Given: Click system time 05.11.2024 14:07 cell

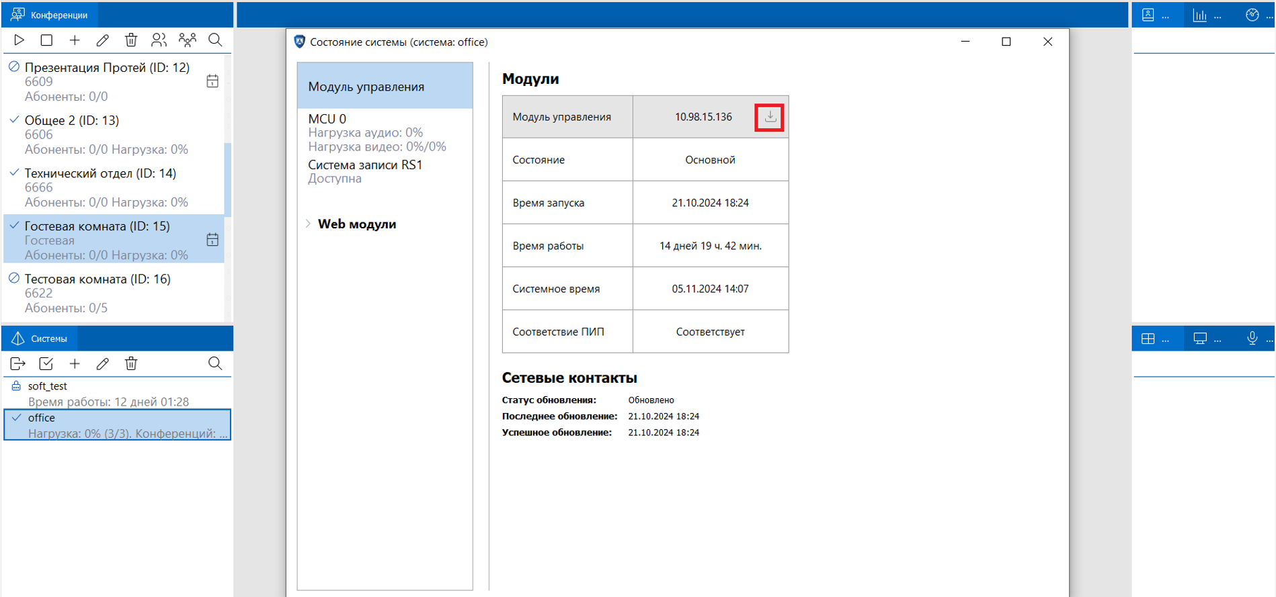Looking at the screenshot, I should (x=711, y=289).
